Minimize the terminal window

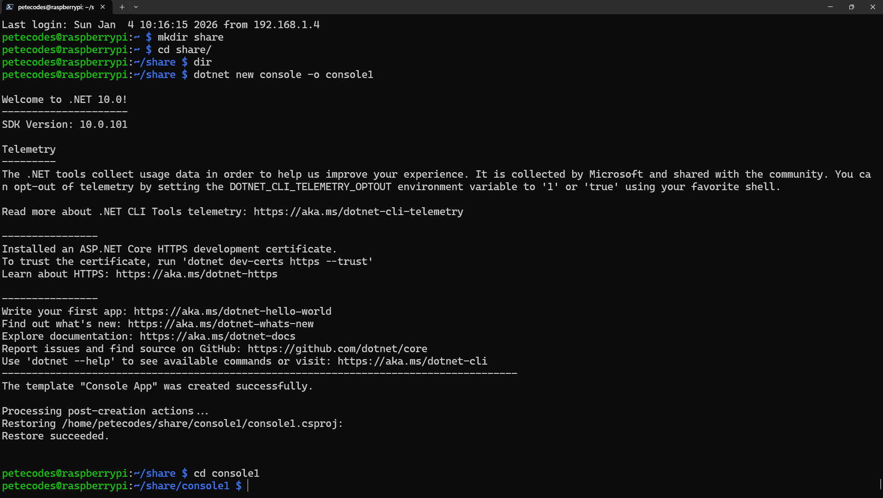(831, 7)
